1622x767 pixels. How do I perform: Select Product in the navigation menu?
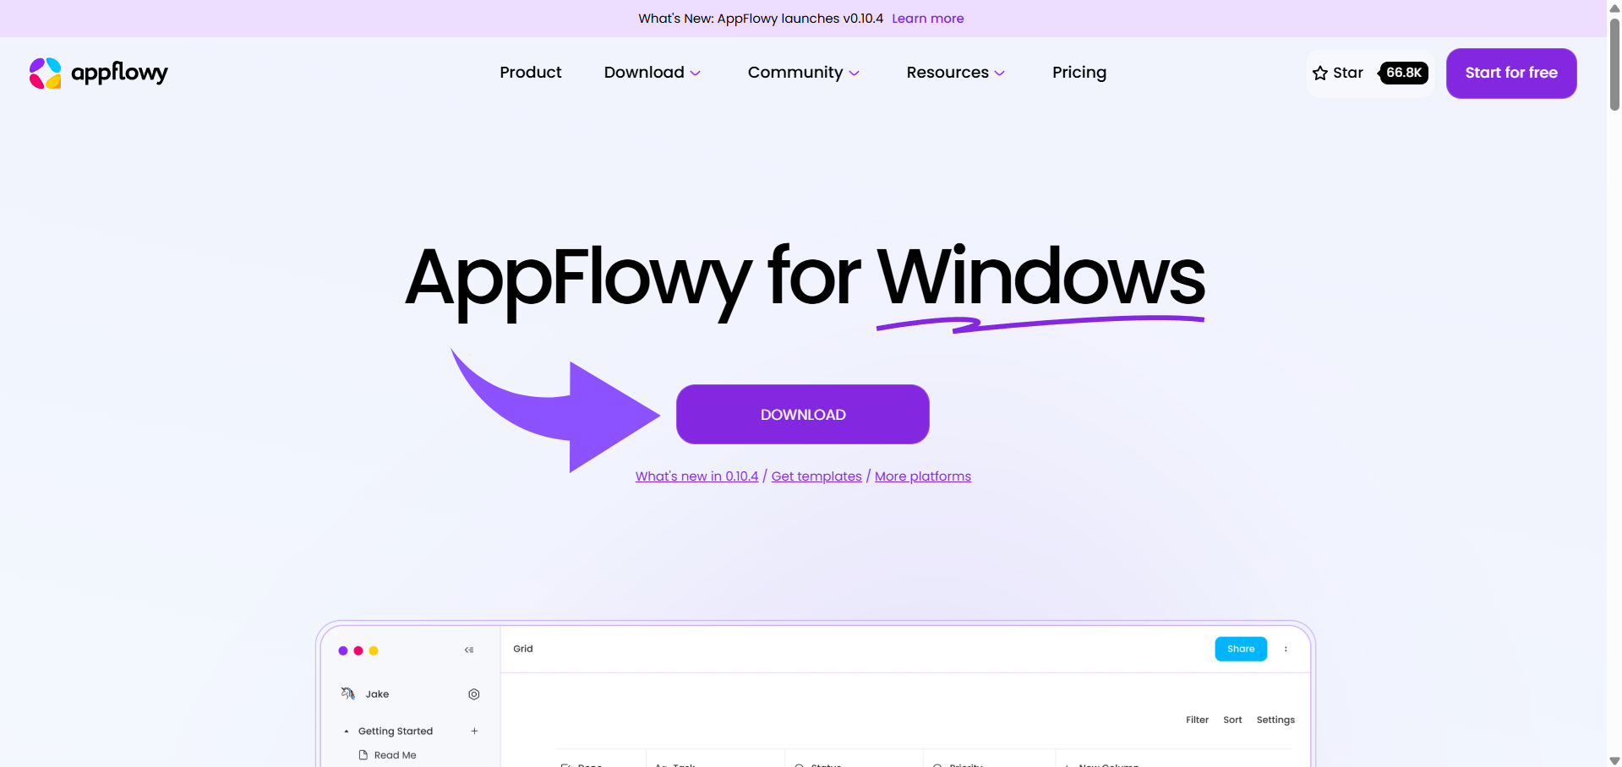[530, 73]
